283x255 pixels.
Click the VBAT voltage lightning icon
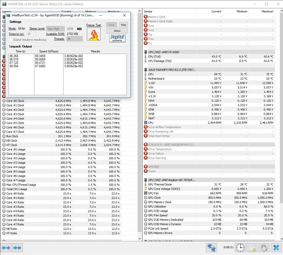pyautogui.click(x=145, y=118)
